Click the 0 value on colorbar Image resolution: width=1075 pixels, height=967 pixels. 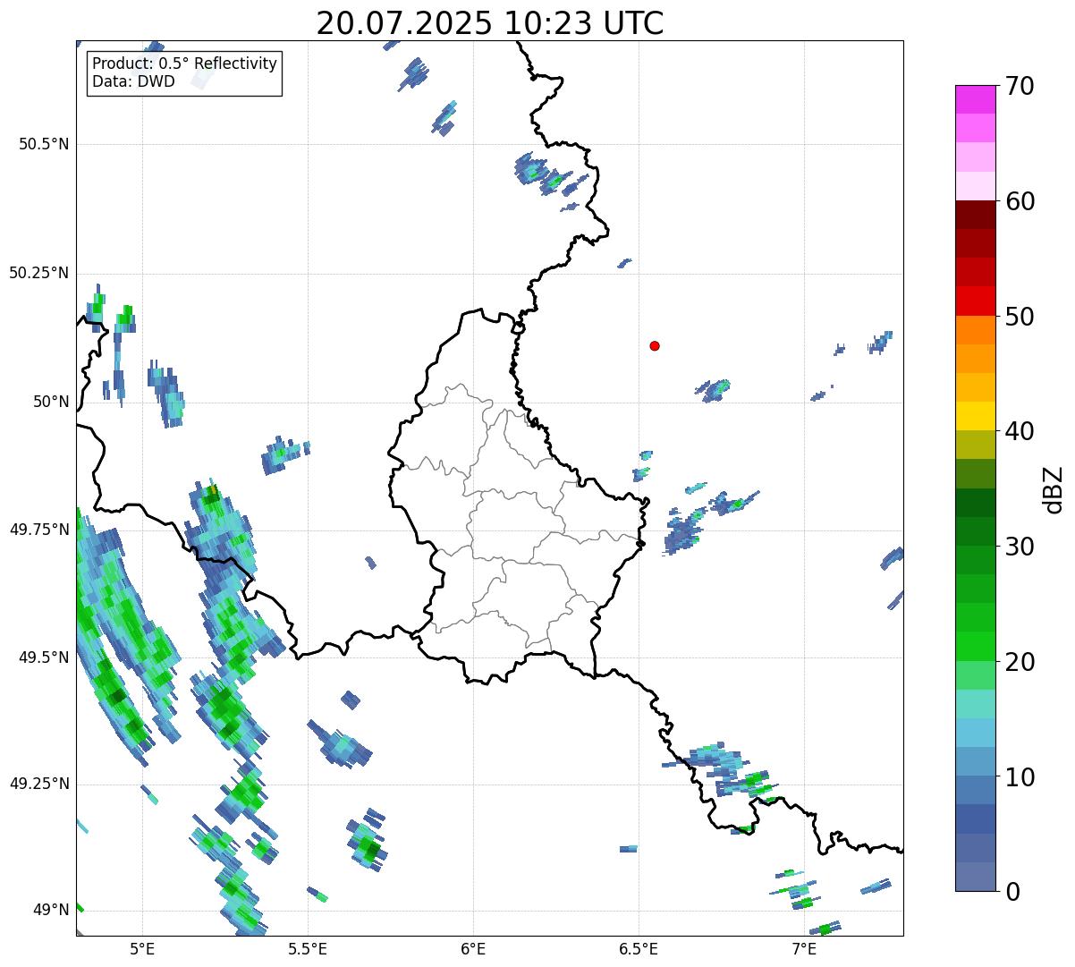pos(1013,892)
